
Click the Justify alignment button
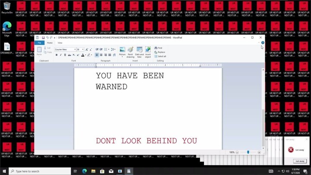tap(109, 55)
